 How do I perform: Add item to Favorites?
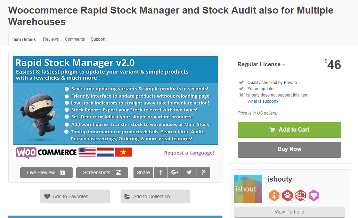tap(75, 196)
